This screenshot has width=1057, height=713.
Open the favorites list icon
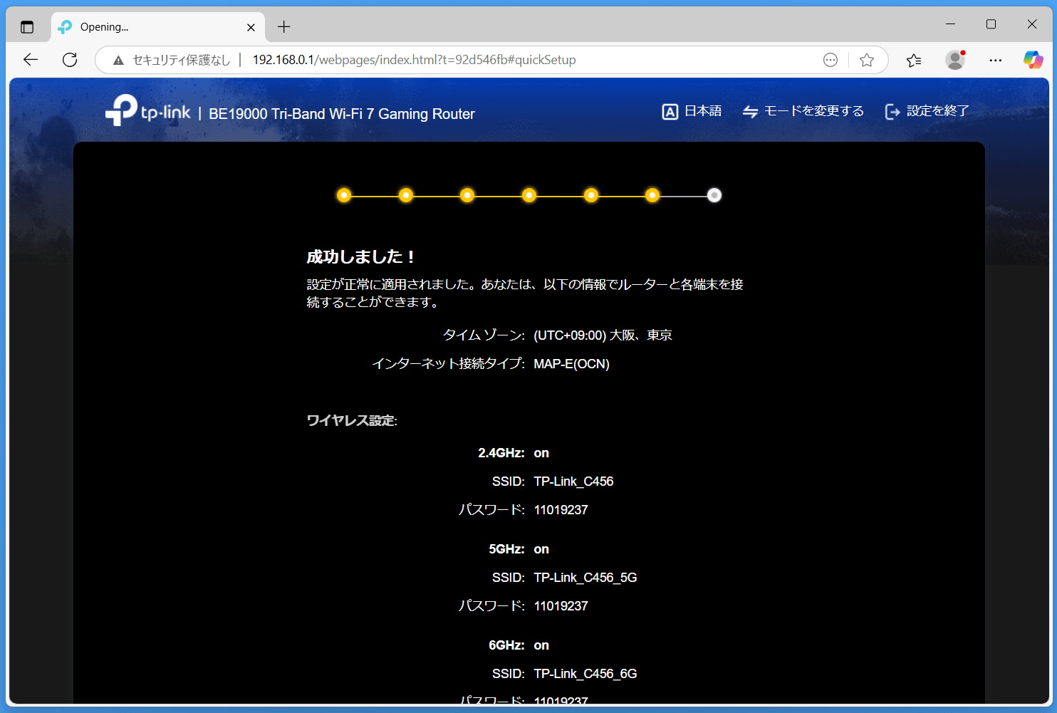tap(914, 60)
